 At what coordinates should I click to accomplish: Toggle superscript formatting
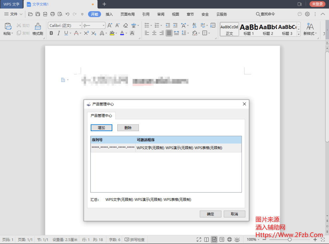86,33
